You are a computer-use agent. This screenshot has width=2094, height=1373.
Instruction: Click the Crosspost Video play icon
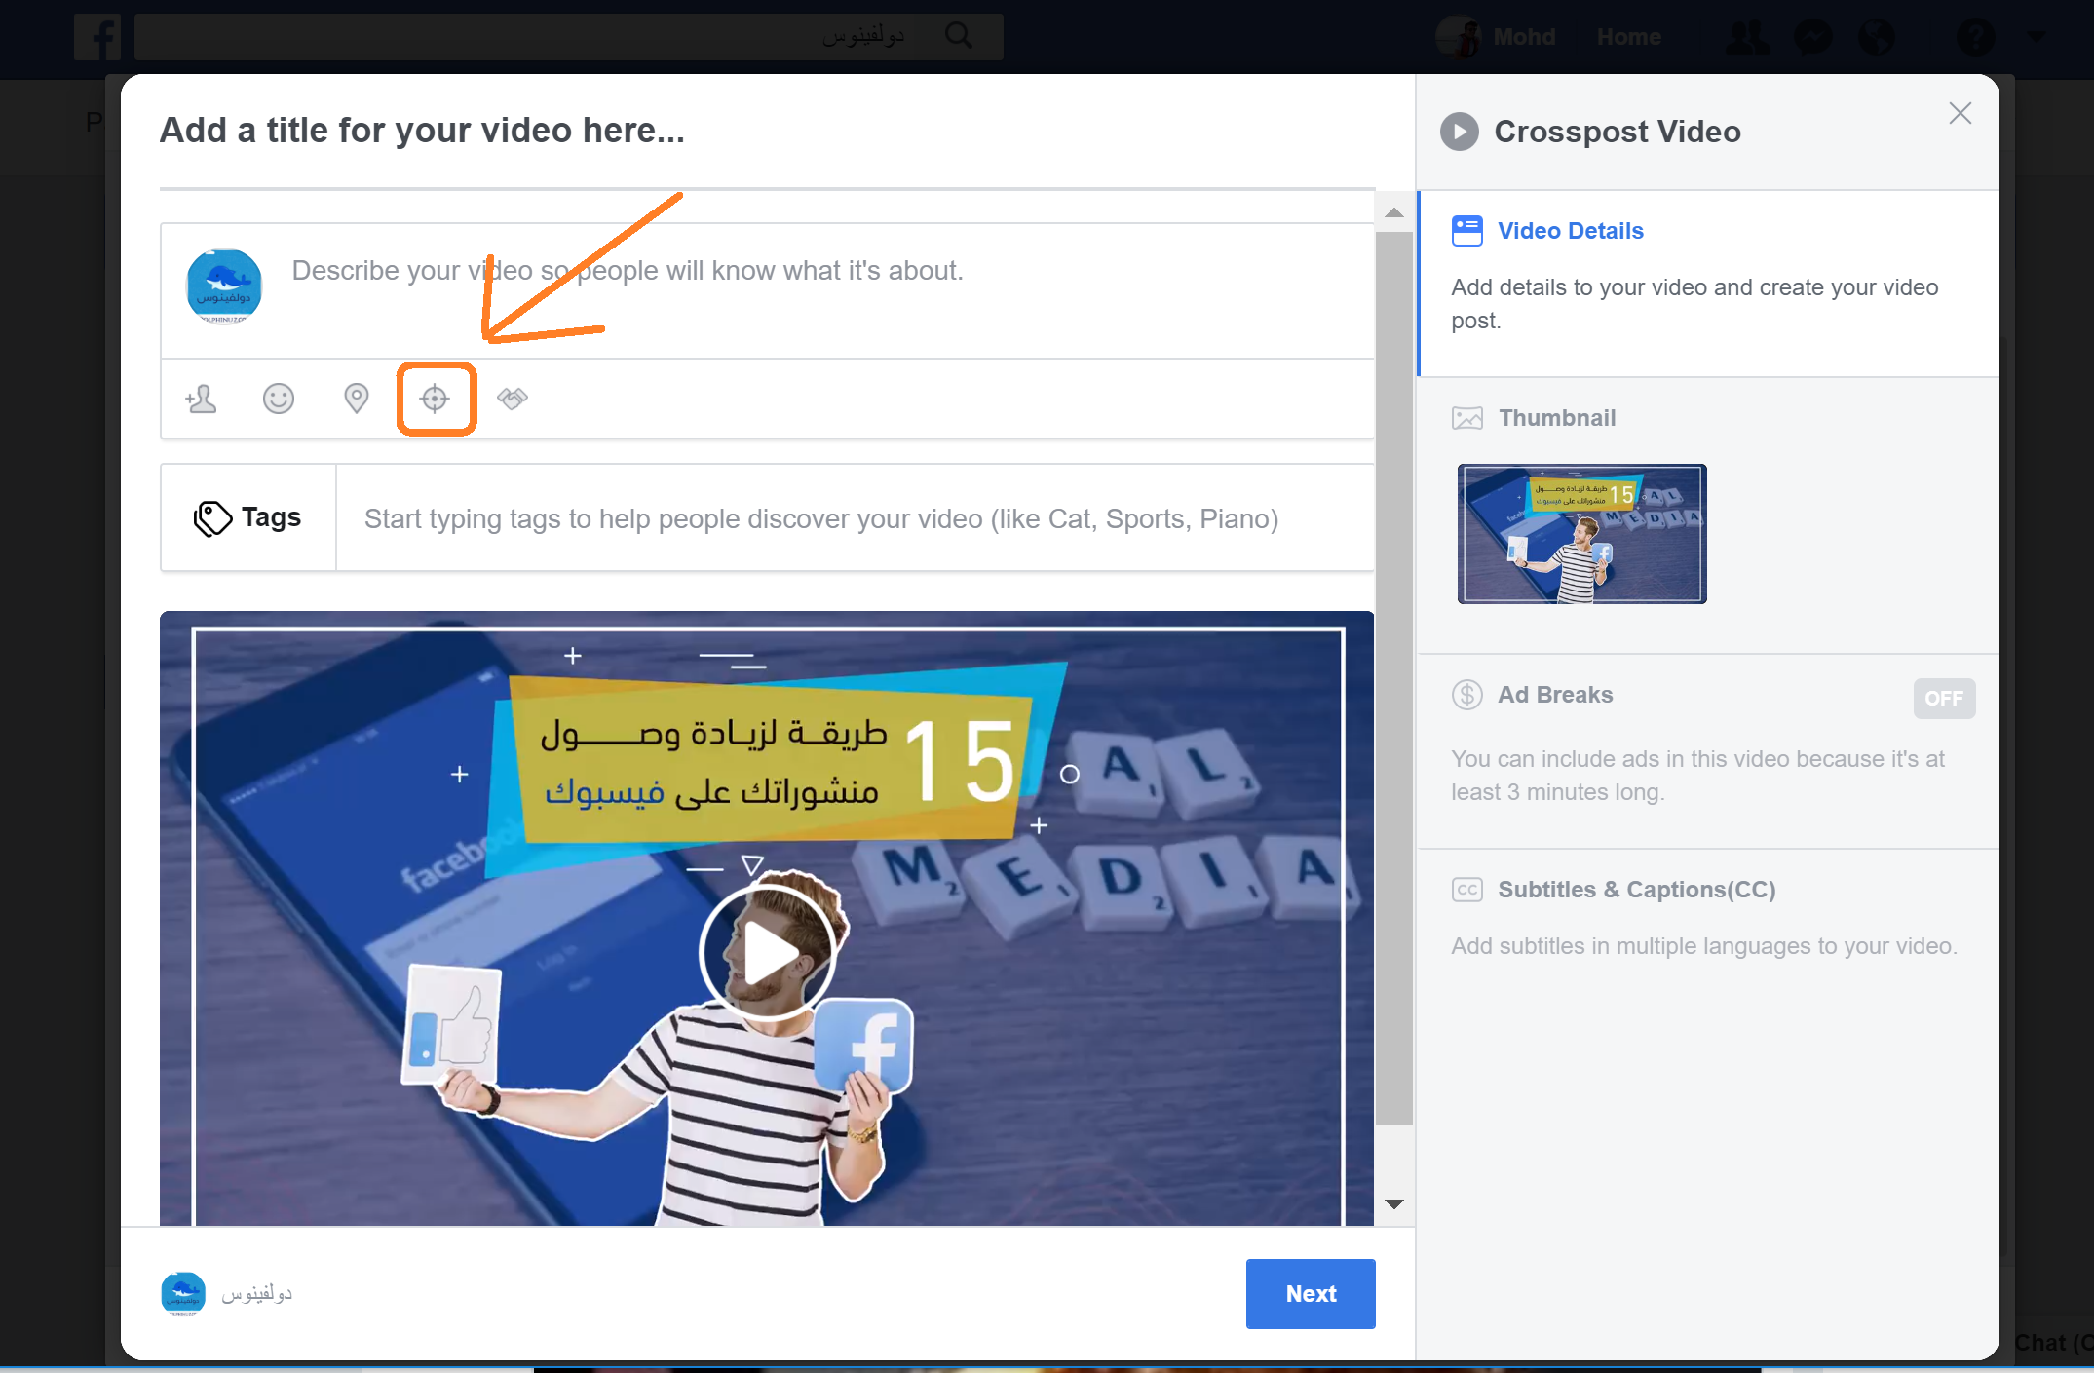(1459, 132)
